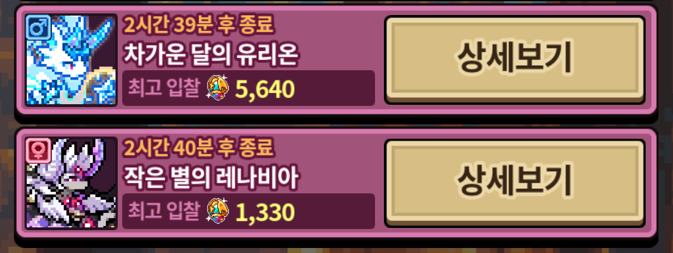Select the 작은 별의 레나비아 portrait thumbnail
The image size is (673, 253).
71,183
